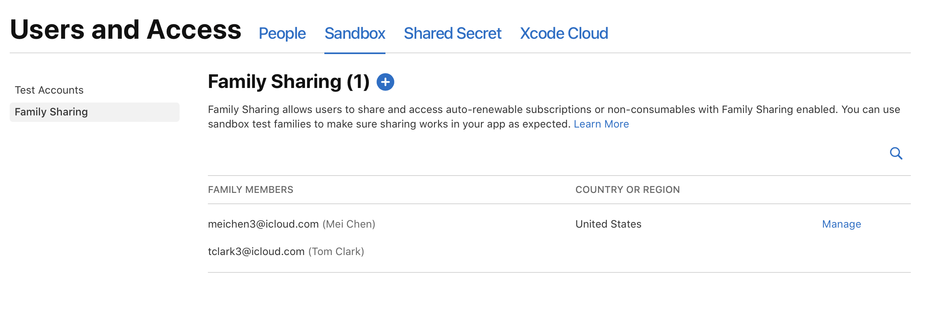Click the Family Members column header
Screen dimensions: 927x318
[250, 190]
